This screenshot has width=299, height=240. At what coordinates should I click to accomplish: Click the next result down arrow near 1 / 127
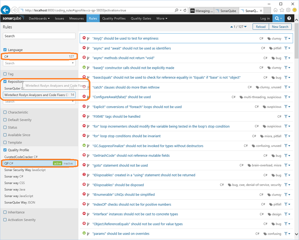pos(245,27)
